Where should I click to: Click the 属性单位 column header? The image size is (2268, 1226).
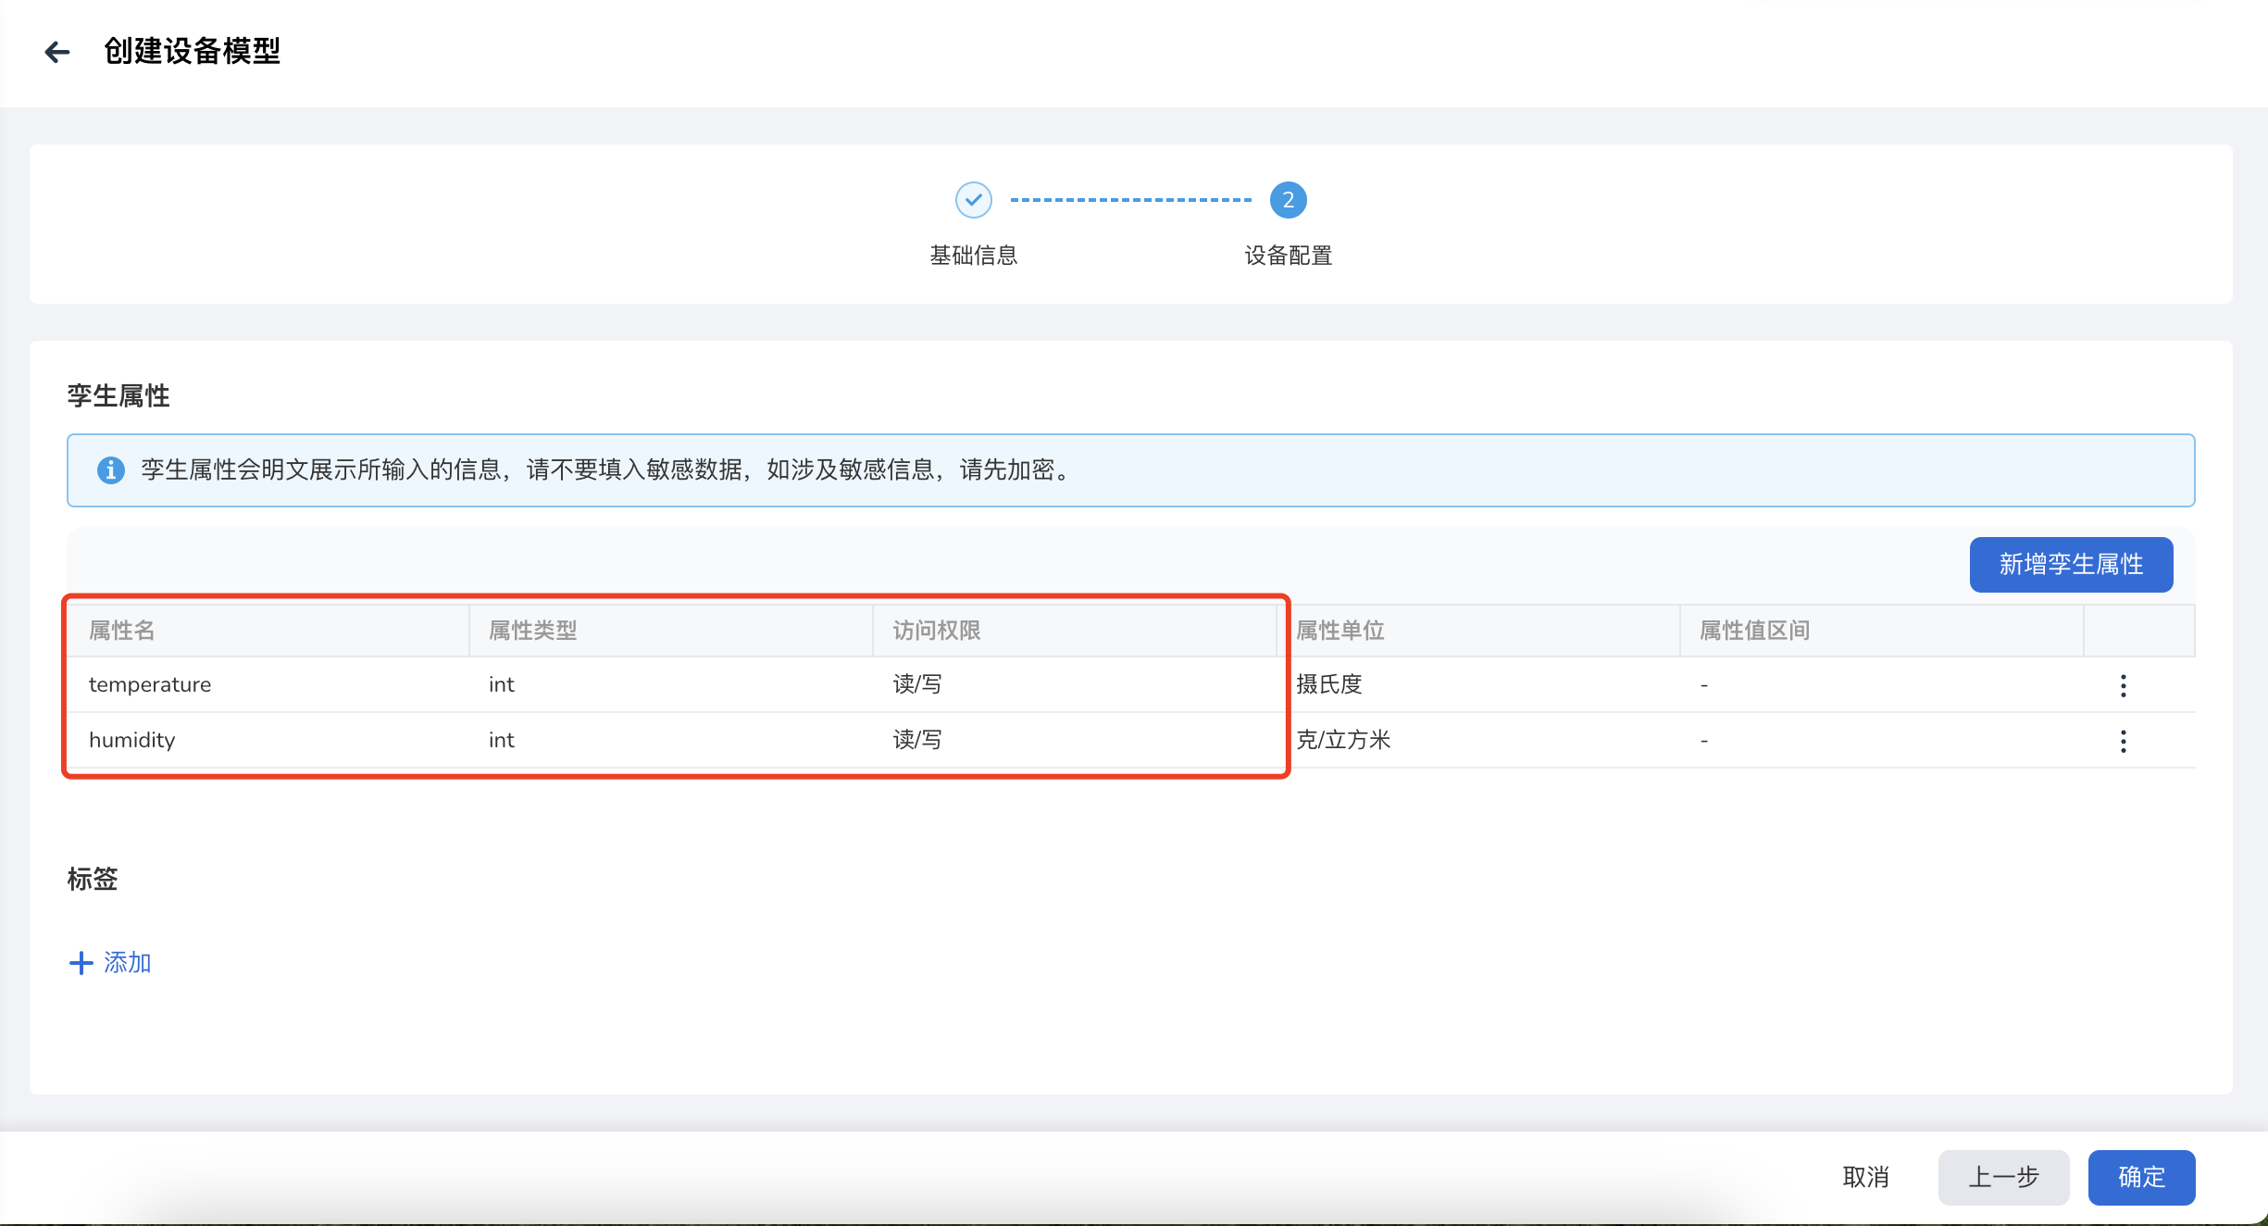(1339, 631)
